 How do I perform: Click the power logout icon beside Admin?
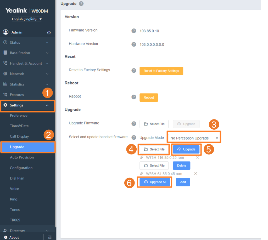[x=49, y=32]
